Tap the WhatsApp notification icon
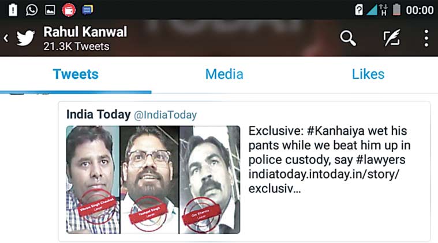The width and height of the screenshot is (438, 243). click(x=32, y=10)
